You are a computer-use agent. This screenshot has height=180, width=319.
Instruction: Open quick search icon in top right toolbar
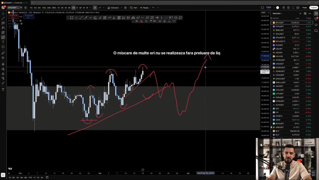click(283, 8)
